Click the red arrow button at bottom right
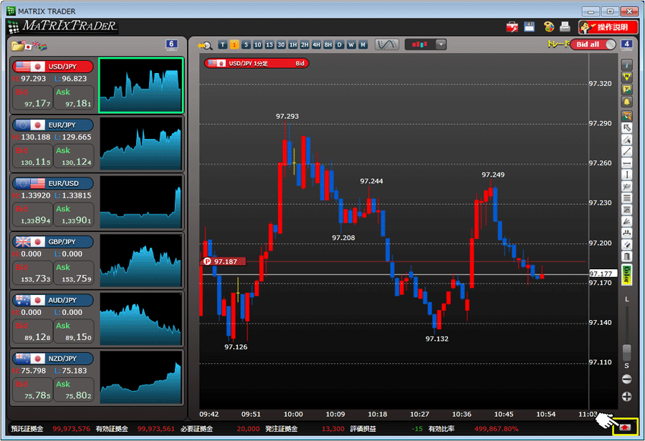The image size is (645, 441). click(625, 427)
